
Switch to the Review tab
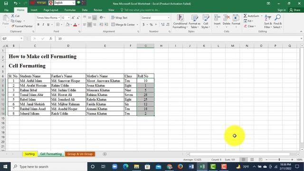98,10
